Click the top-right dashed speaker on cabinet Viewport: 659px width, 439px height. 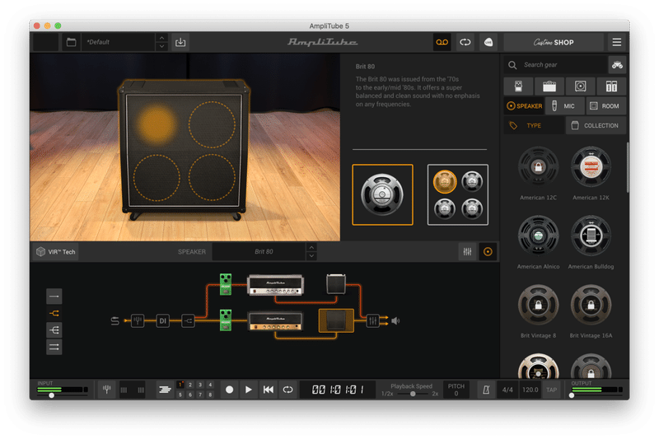[x=212, y=124]
